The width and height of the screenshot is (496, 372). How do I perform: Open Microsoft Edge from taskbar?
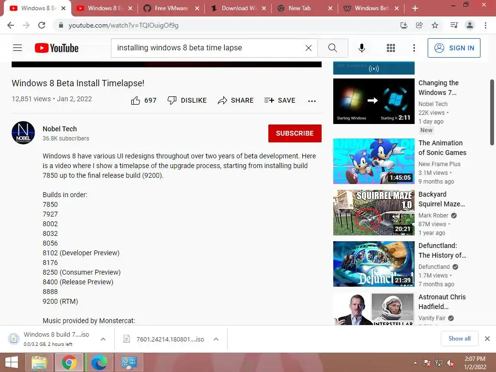click(99, 362)
